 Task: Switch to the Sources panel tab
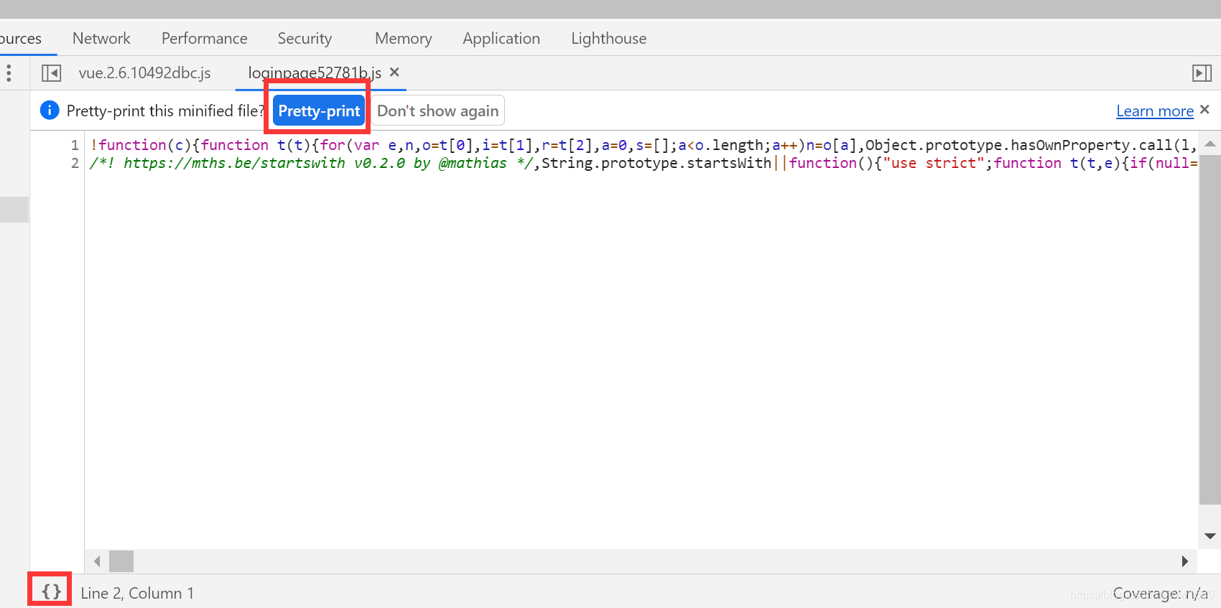(21, 38)
